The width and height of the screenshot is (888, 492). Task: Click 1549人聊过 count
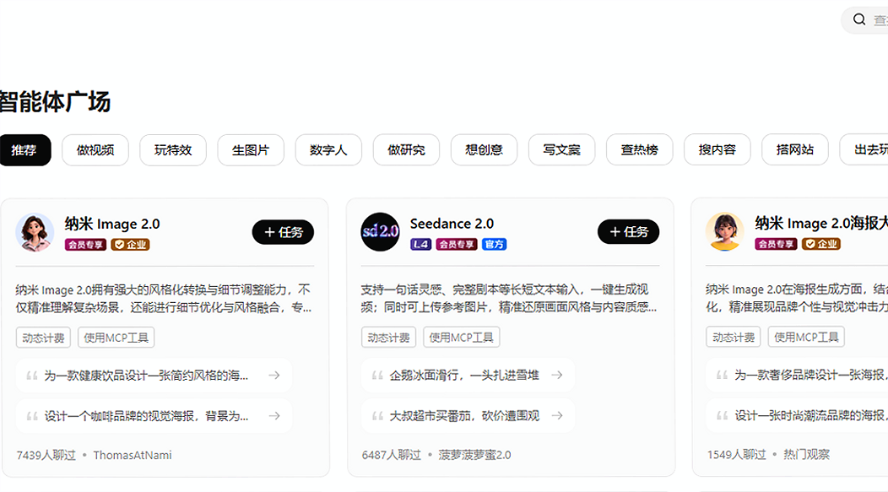click(x=736, y=454)
